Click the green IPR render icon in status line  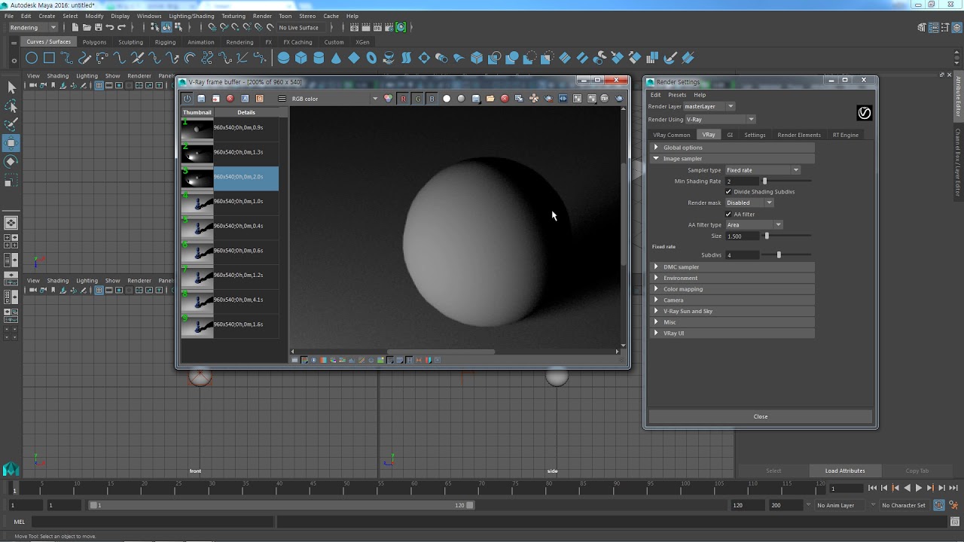[401, 27]
